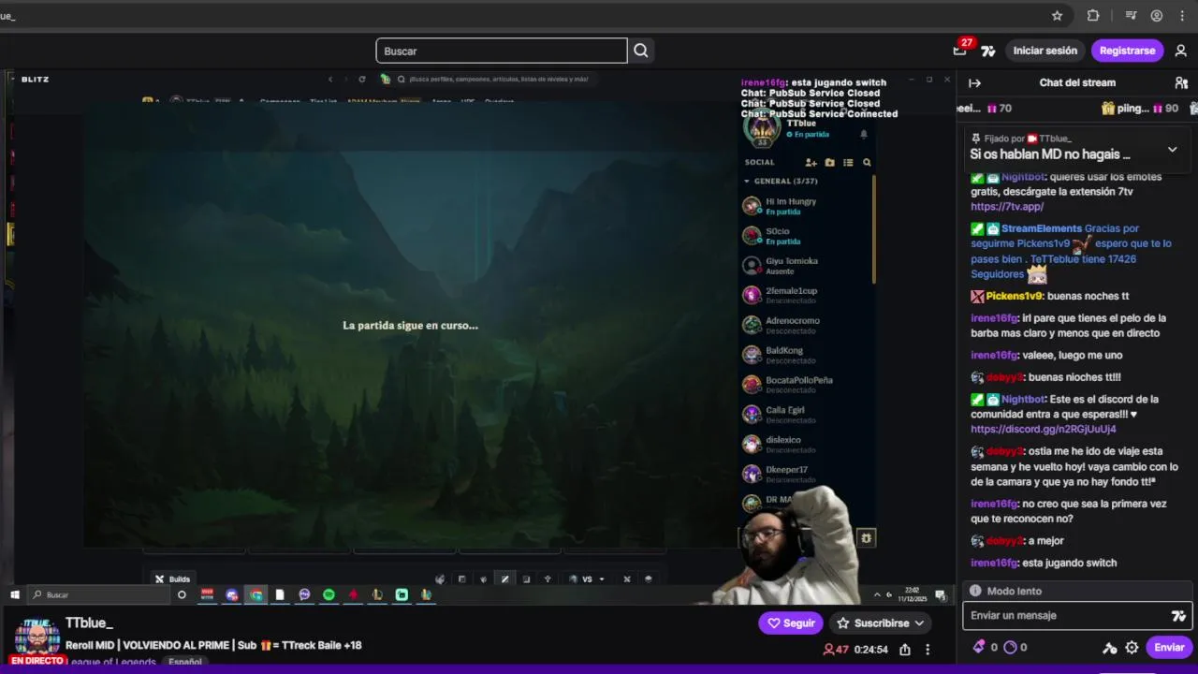Click the Iniciar sesión button
1198x674 pixels.
1045,51
